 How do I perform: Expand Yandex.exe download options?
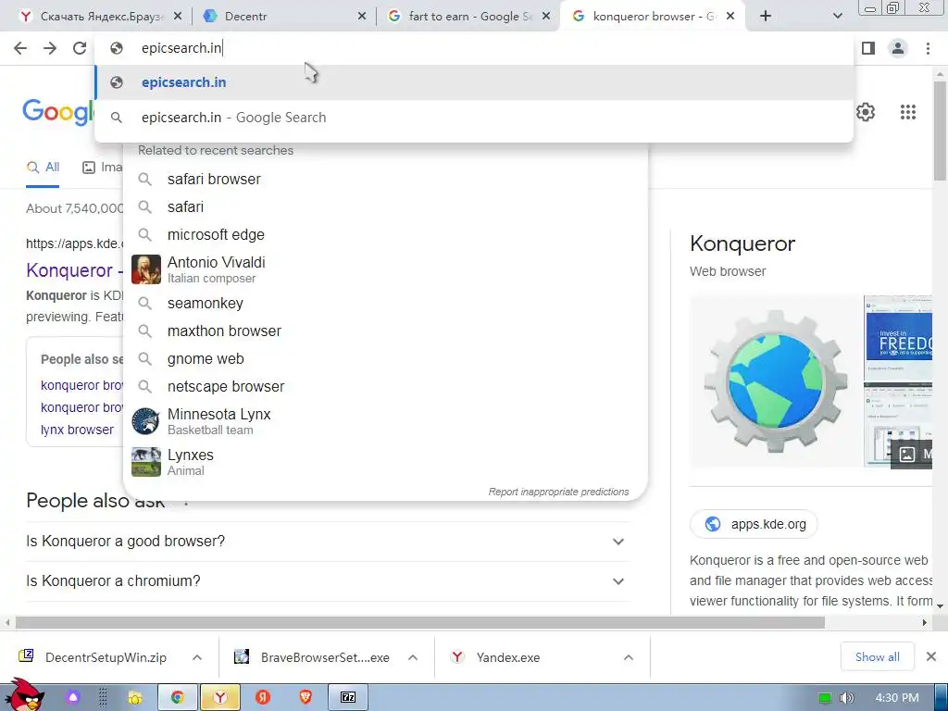pyautogui.click(x=629, y=657)
